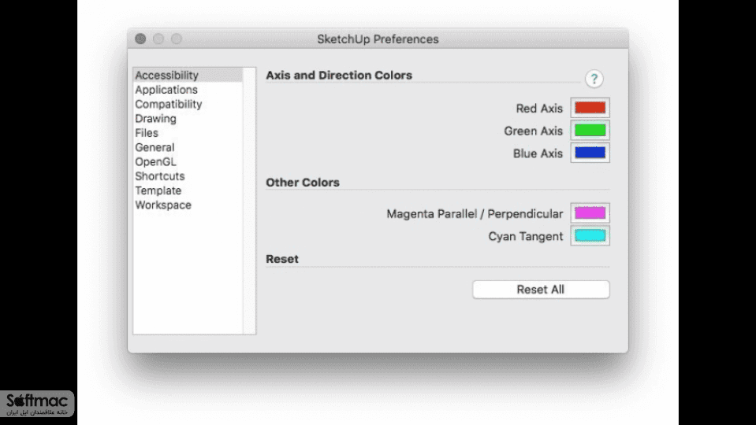Change the Magenta Parallel / Perpendicular color

pos(590,213)
